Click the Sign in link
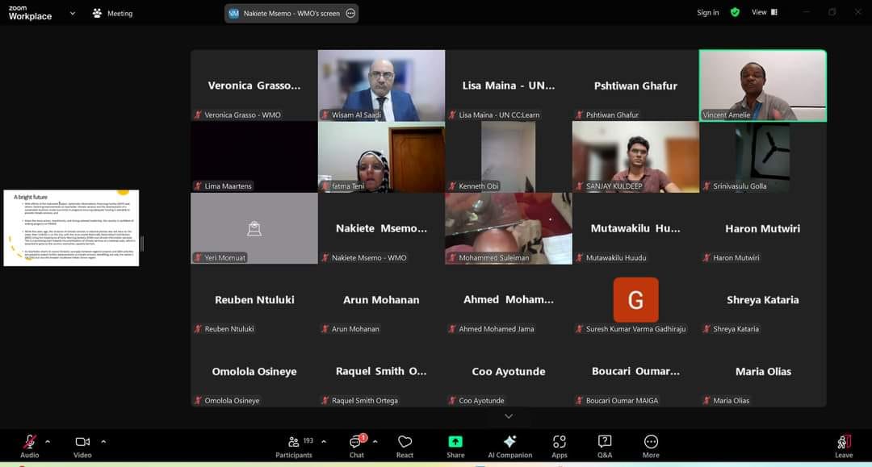 707,12
